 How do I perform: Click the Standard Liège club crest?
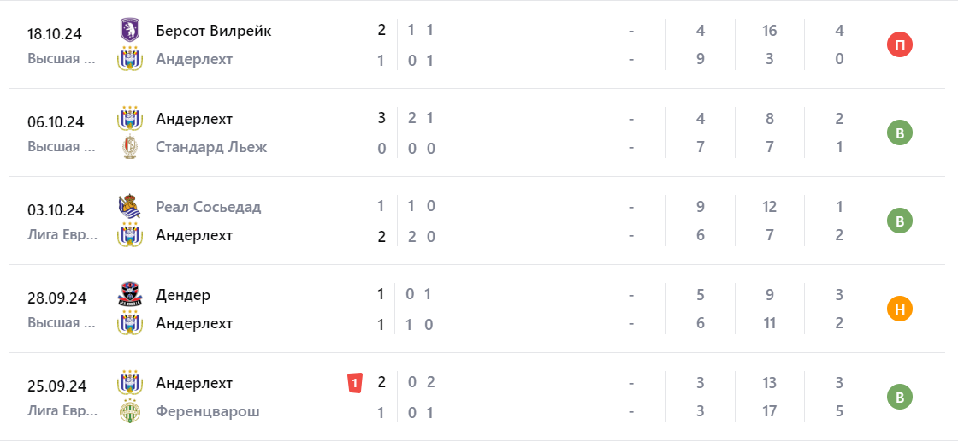coord(129,147)
